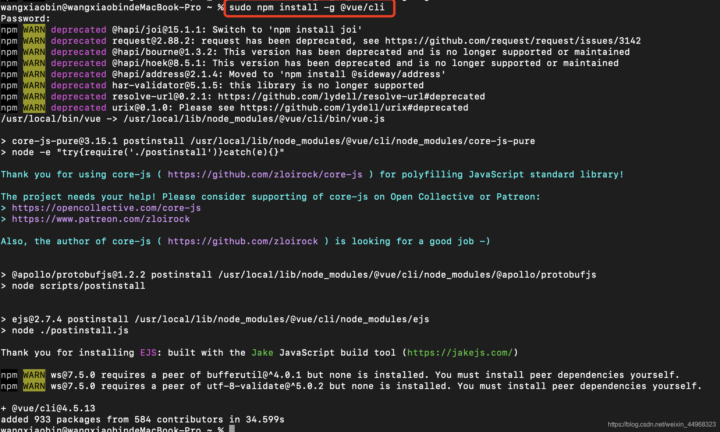Viewport: 720px width, 432px height.
Task: Click the https://github.com/zloirock author link
Action: click(243, 241)
